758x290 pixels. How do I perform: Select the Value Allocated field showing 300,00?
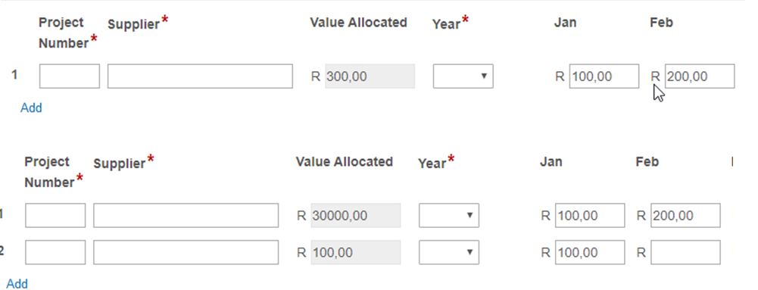[370, 76]
